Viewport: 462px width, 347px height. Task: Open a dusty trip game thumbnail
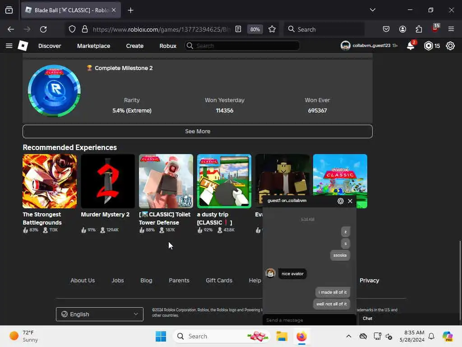224,181
